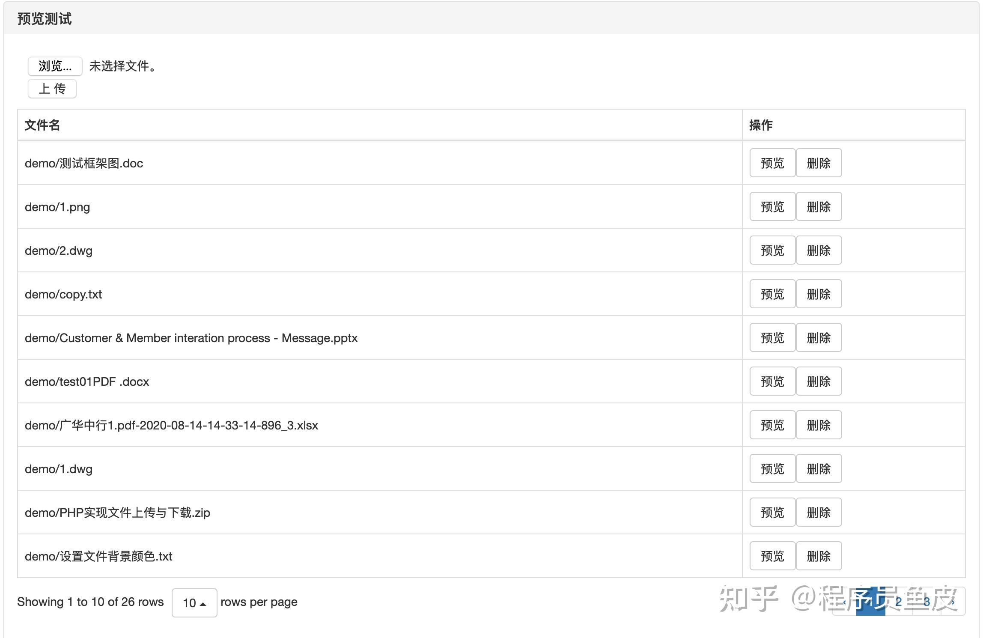Delete demo/设置文件背景颜色.txt file
This screenshot has height=638, width=983.
(x=818, y=556)
